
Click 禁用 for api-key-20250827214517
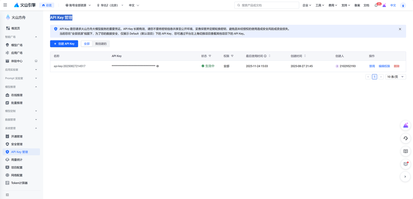372,66
